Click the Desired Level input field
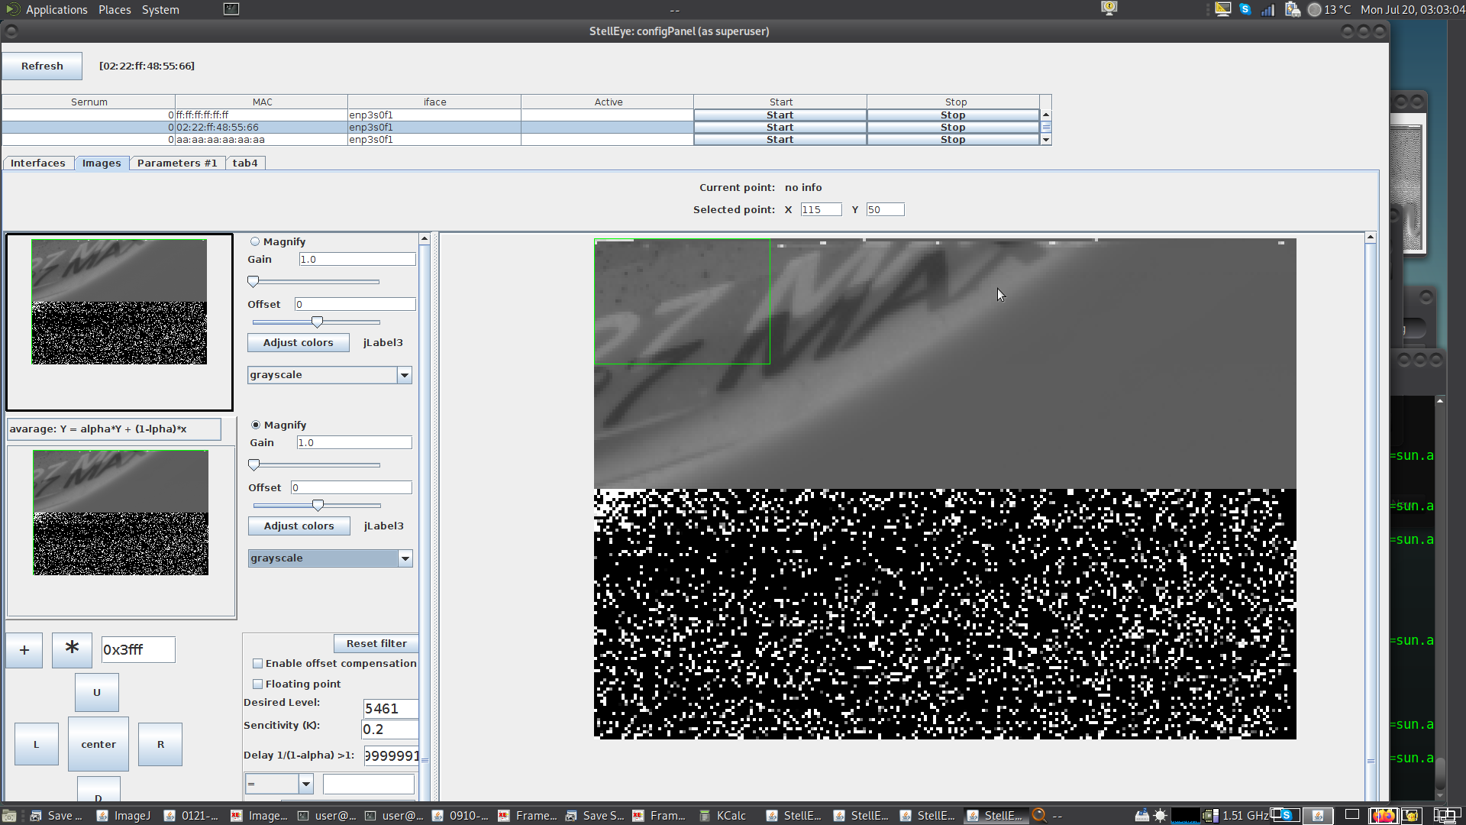The image size is (1466, 825). coord(390,708)
